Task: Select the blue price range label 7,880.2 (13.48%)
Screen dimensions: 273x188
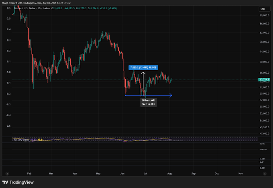Action: click(x=143, y=67)
